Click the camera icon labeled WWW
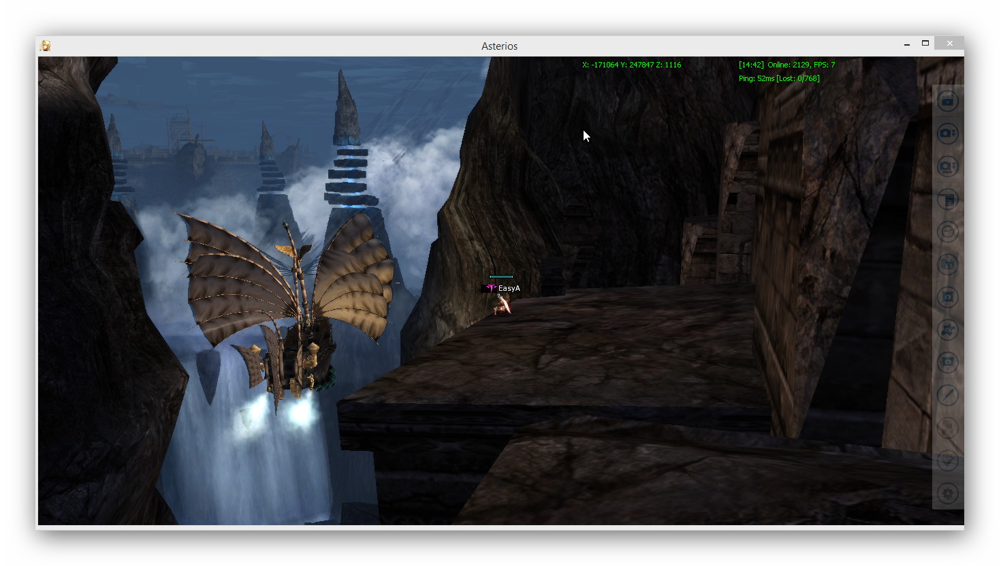 coord(948,167)
